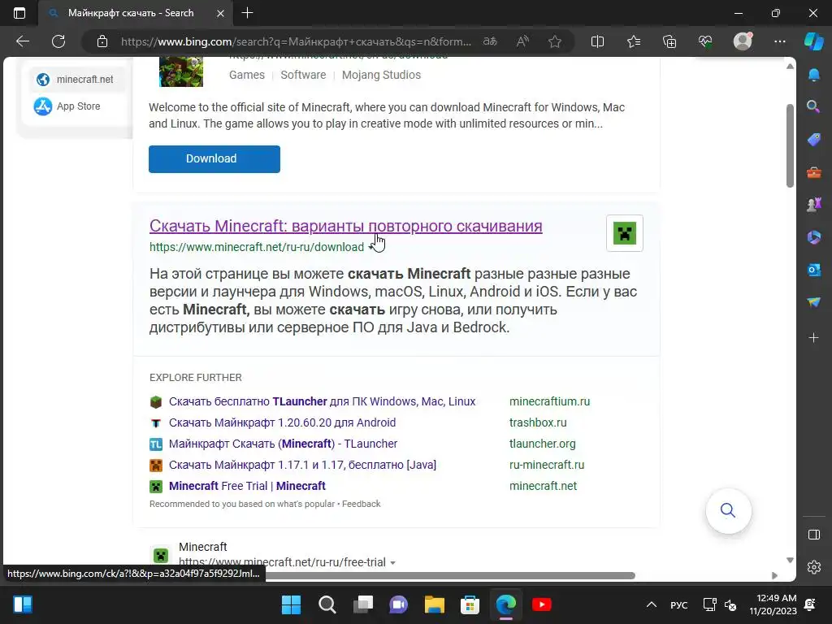Open new tab with plus button
This screenshot has height=624, width=832.
tap(247, 13)
